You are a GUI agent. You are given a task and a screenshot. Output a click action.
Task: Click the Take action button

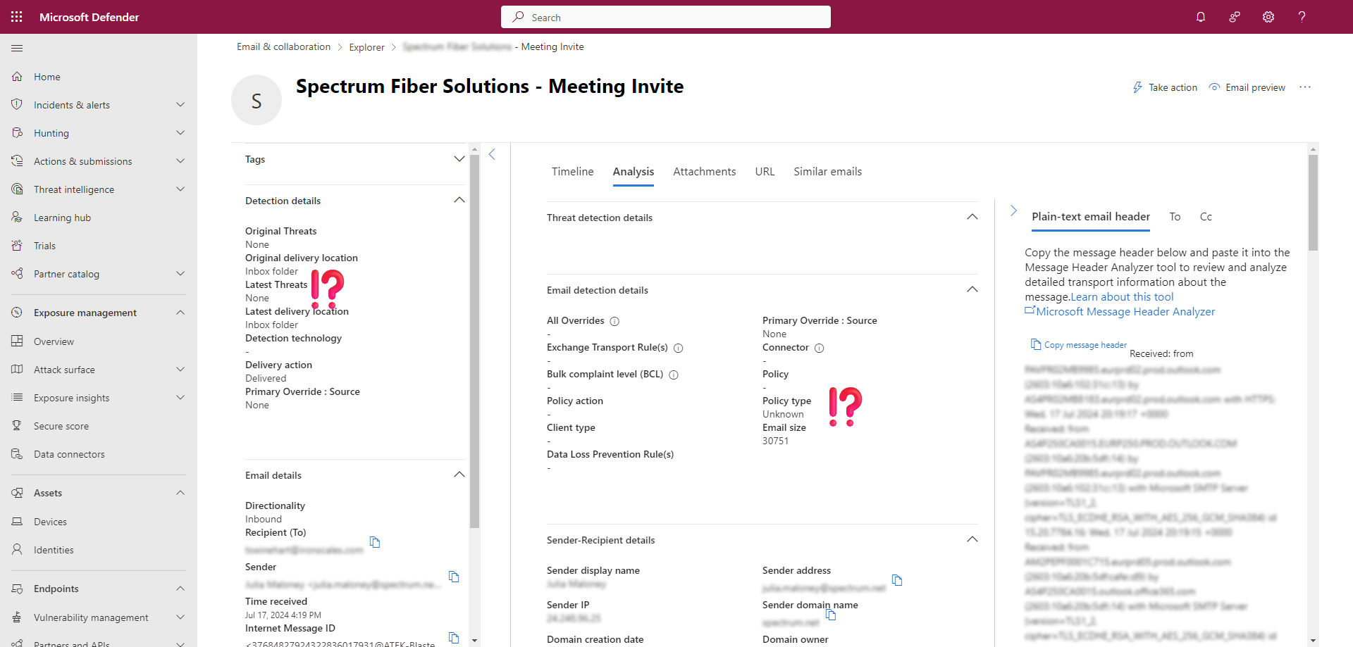pyautogui.click(x=1165, y=87)
